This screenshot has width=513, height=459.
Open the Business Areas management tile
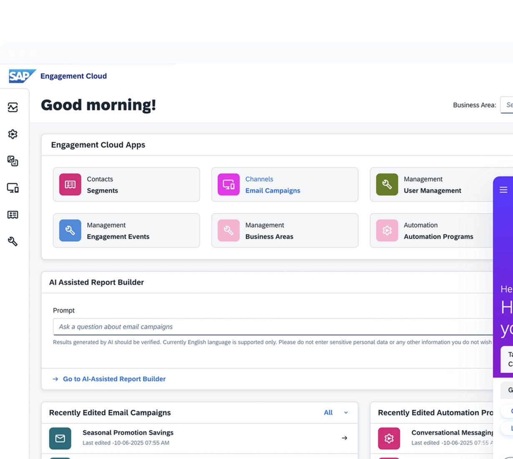[x=284, y=231]
